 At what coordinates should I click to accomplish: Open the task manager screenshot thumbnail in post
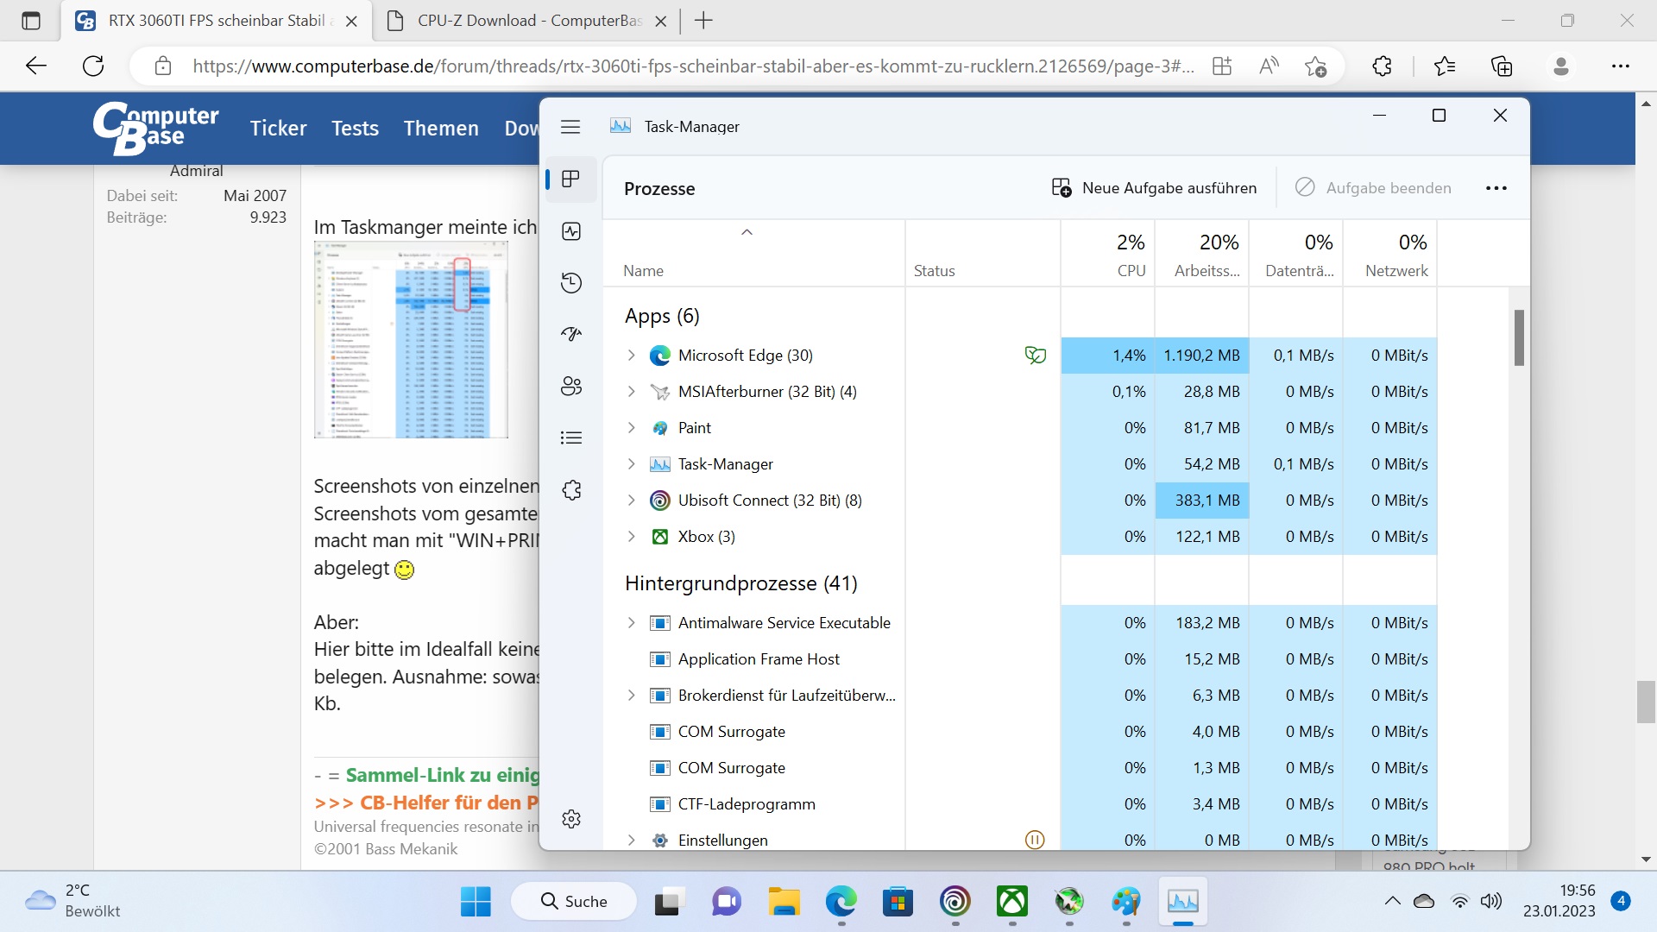point(411,339)
